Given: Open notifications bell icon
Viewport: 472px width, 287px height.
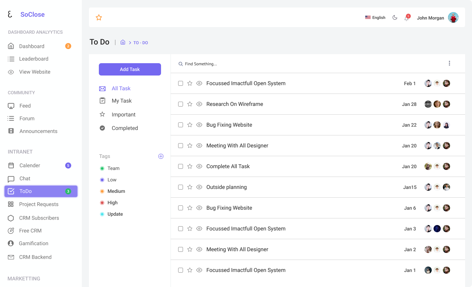Looking at the screenshot, I should 407,18.
